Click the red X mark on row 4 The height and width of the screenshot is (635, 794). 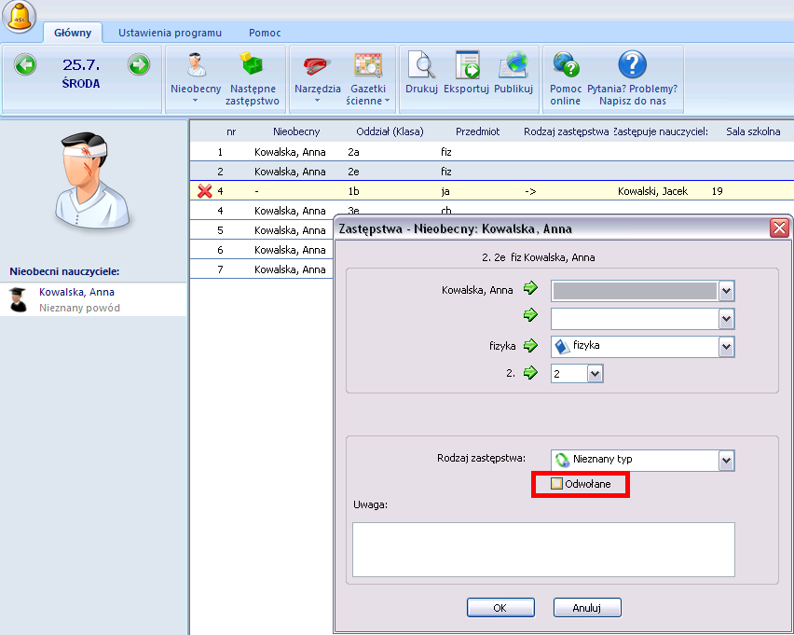click(x=205, y=191)
